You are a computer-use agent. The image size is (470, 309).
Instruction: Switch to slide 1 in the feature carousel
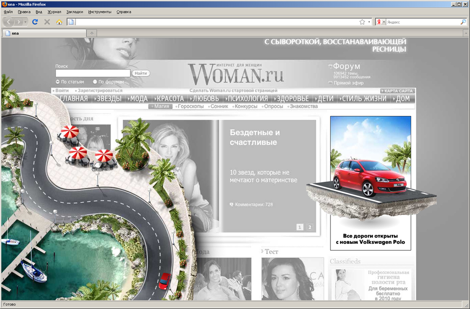point(300,227)
